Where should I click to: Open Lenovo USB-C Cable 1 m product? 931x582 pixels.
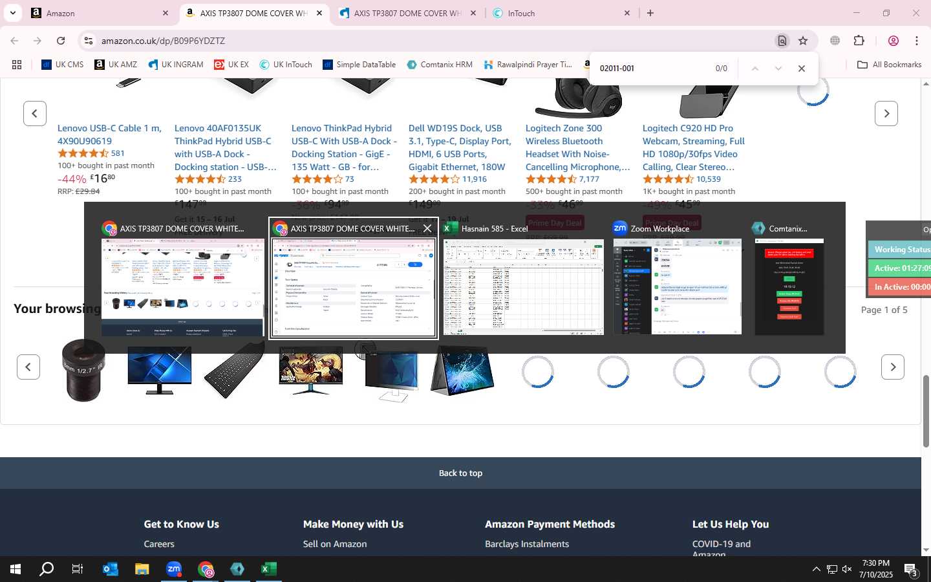(110, 135)
